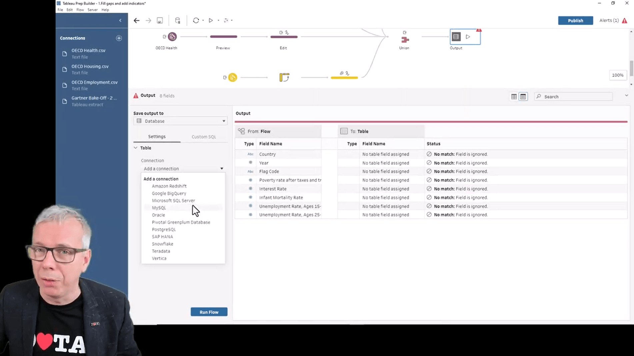Switch to the table view toggle
This screenshot has height=356, width=634.
tap(514, 96)
